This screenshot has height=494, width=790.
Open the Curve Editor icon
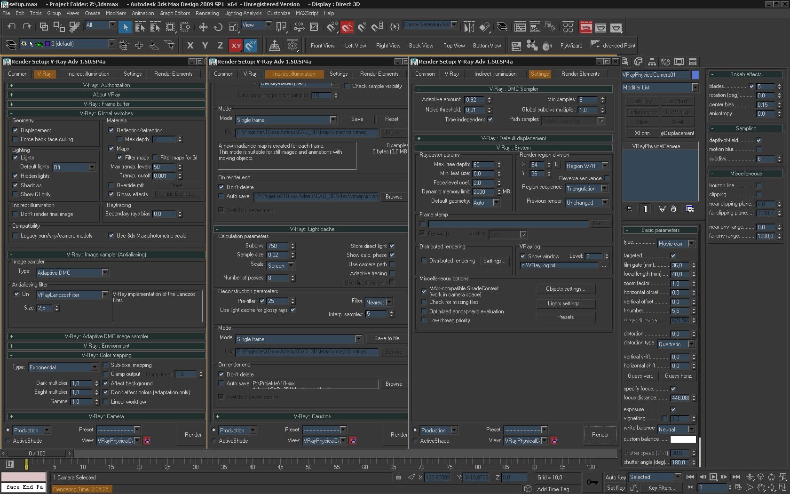click(520, 27)
